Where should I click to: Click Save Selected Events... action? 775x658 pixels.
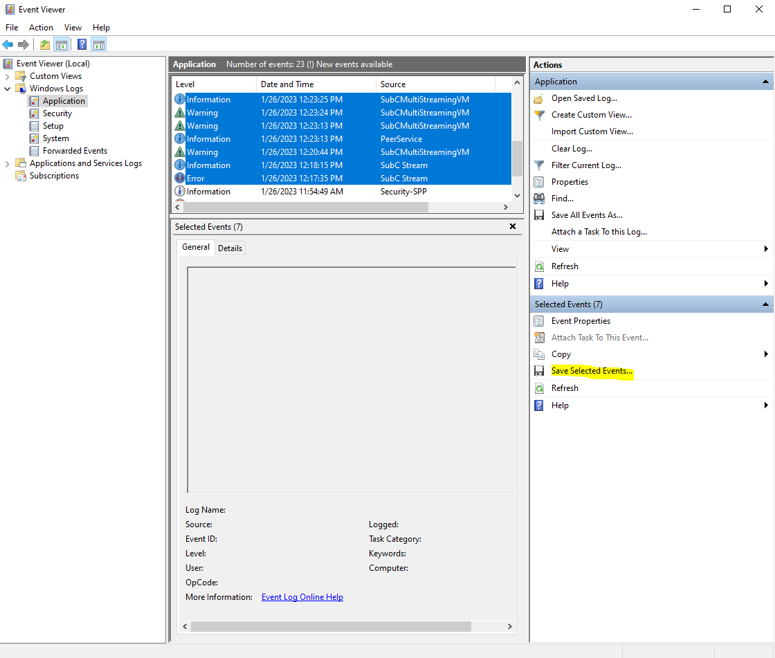coord(592,371)
